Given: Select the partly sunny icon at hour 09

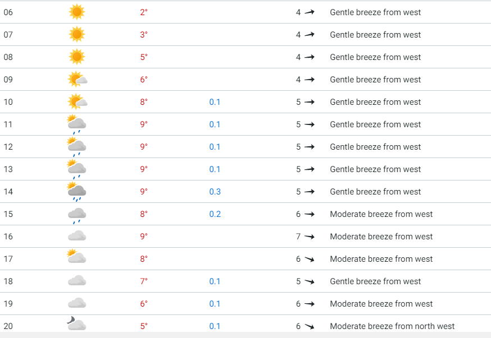Looking at the screenshot, I should pos(78,80).
